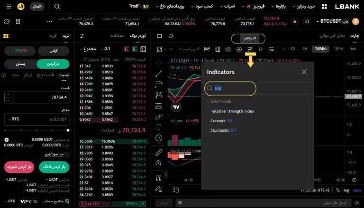Select the pattern drawing tool

pyautogui.click(x=159, y=95)
